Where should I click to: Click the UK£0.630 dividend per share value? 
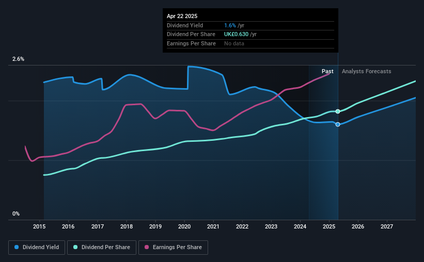(236, 35)
